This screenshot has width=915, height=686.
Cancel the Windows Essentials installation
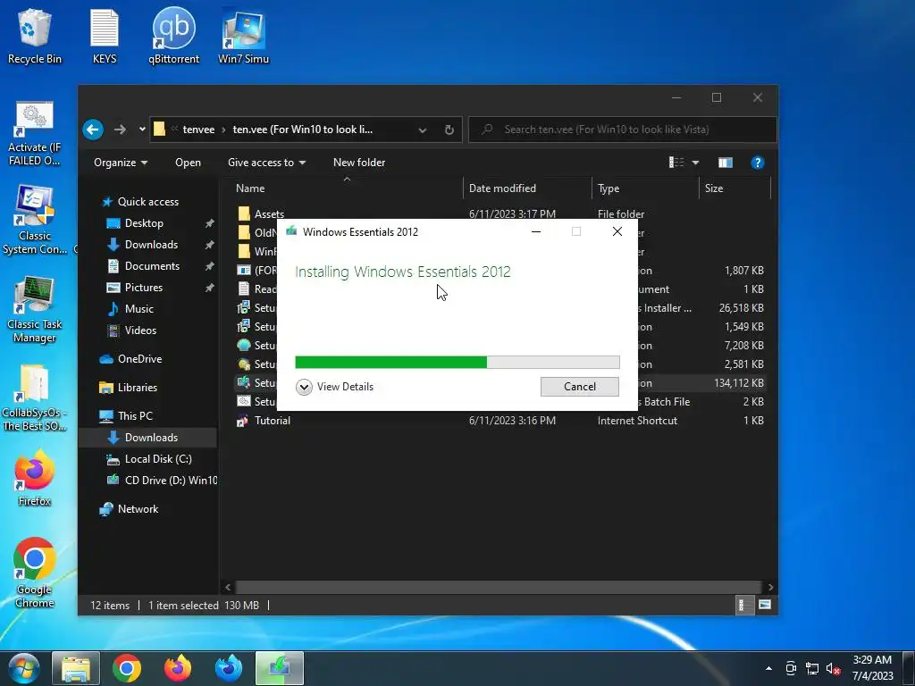[579, 387]
